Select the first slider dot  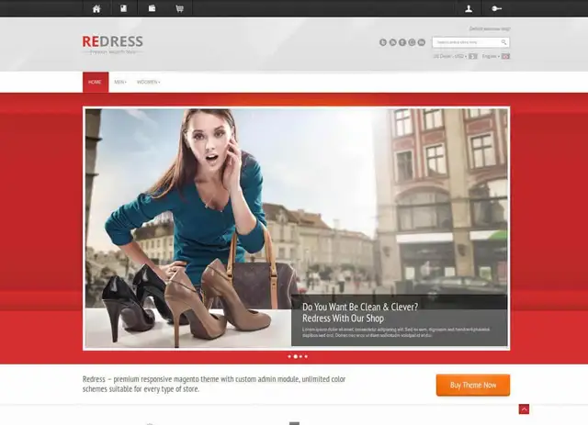pos(289,356)
